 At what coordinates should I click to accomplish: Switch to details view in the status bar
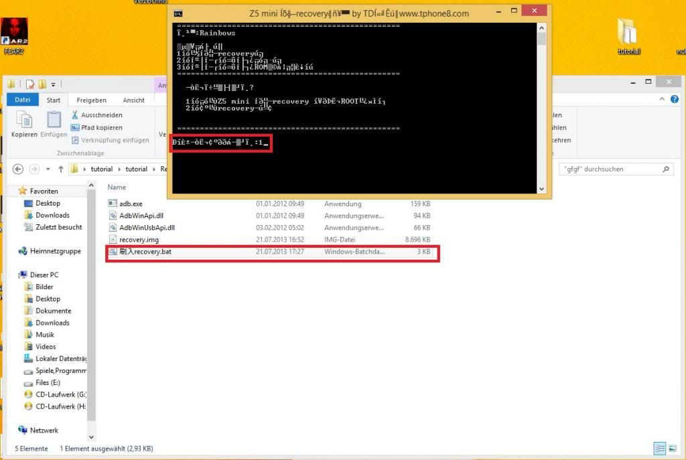[x=660, y=449]
